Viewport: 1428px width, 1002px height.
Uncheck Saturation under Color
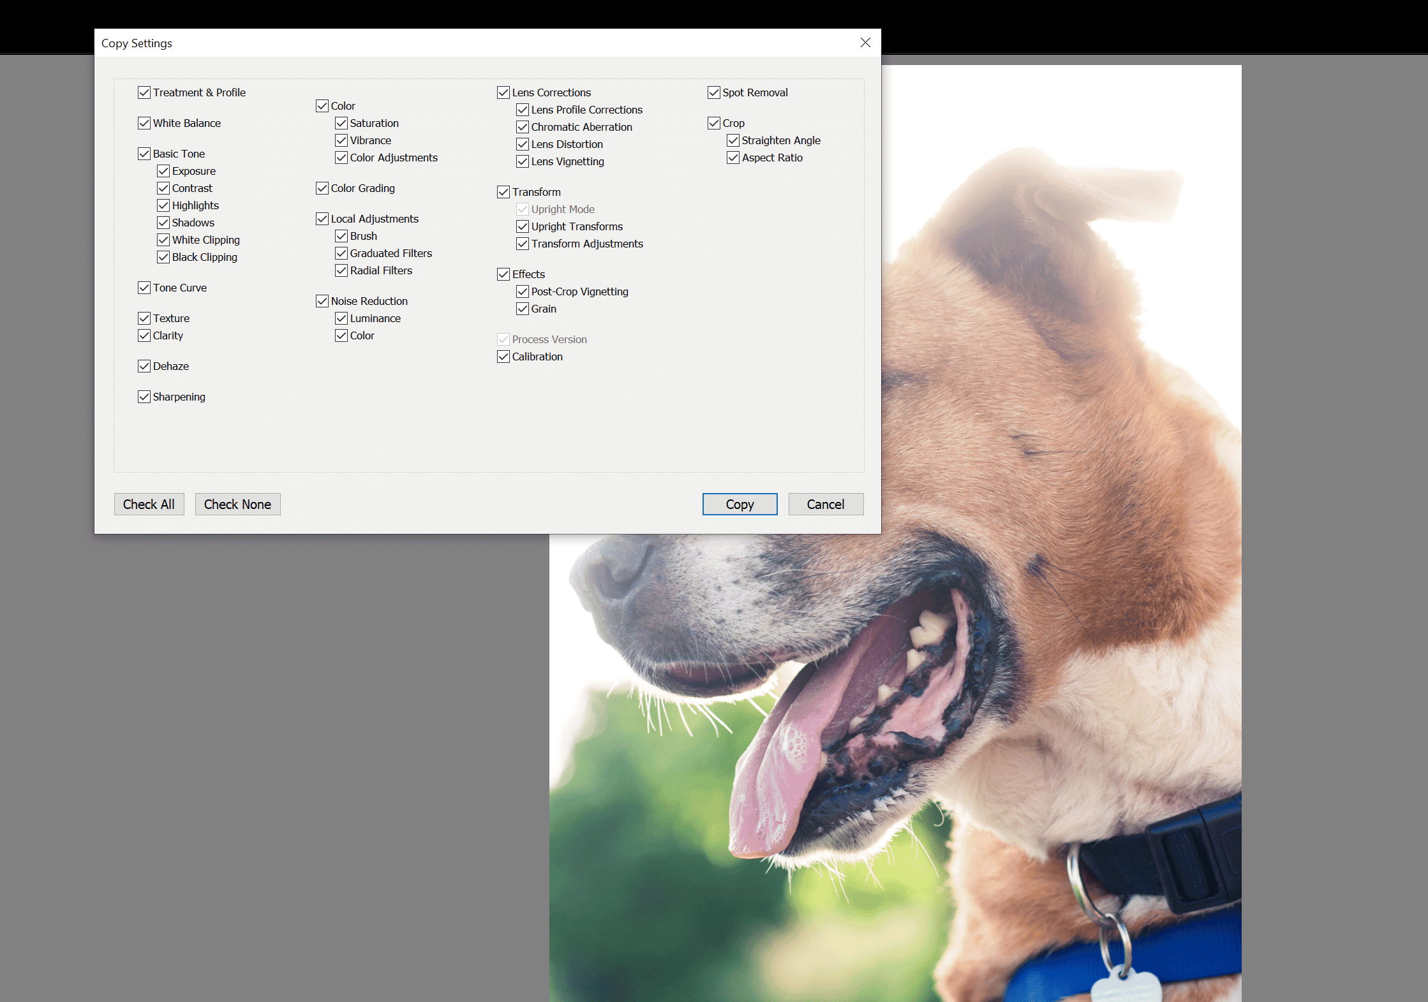tap(341, 123)
